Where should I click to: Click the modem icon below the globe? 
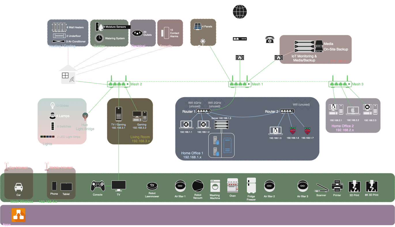pyautogui.click(x=240, y=39)
